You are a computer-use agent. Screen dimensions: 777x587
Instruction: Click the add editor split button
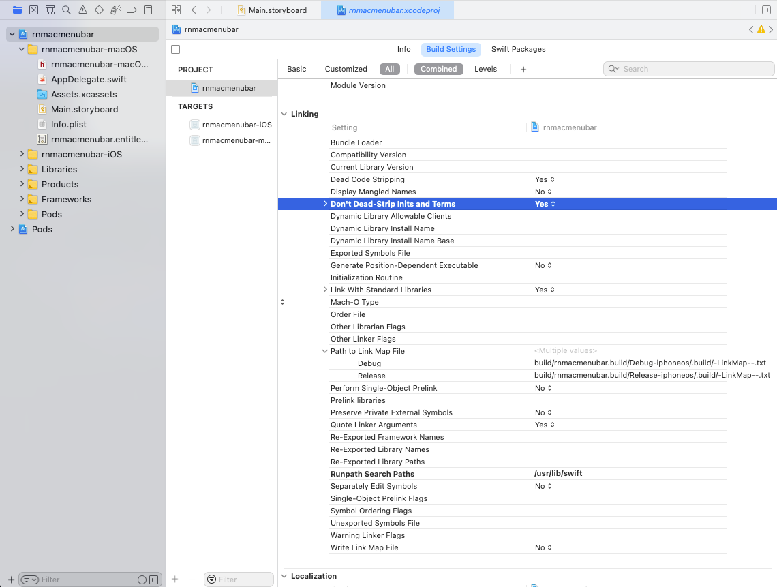(766, 10)
